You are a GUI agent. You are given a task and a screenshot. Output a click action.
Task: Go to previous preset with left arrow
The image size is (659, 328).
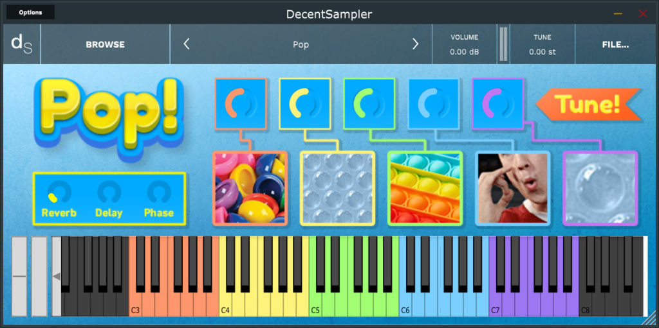coord(187,44)
